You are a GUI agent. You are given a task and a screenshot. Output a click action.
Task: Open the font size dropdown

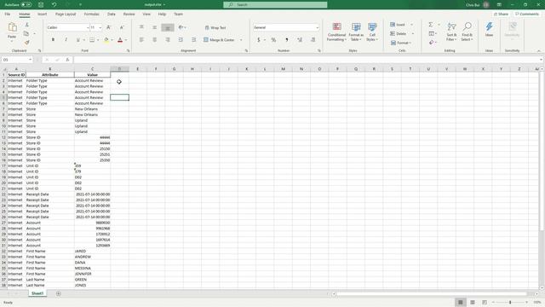[100, 27]
